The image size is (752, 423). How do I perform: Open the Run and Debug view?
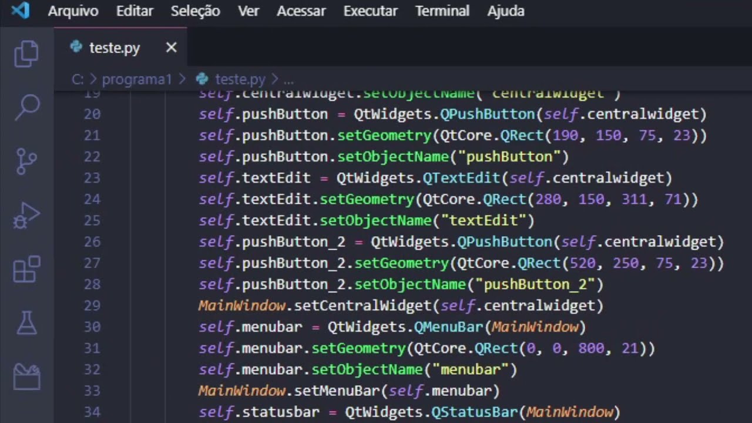click(x=26, y=215)
